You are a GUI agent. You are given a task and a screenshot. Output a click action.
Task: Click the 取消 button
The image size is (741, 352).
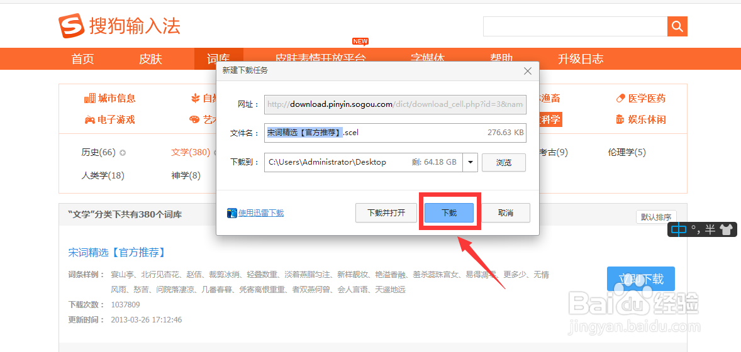click(506, 212)
